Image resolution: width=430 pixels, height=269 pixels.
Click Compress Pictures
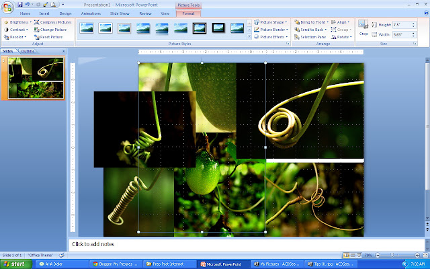52,22
